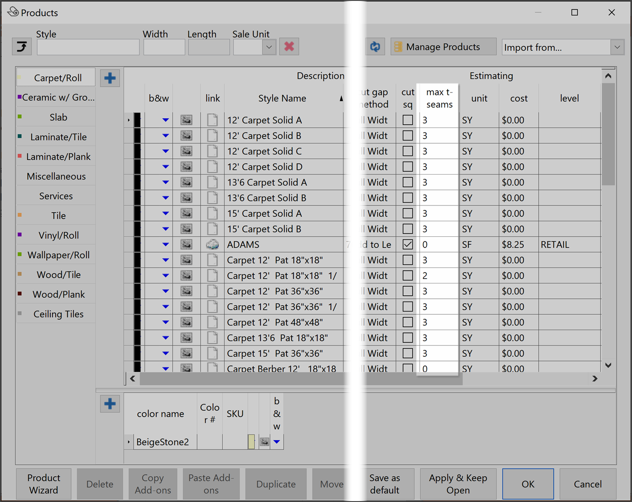
Task: Click the BeigeStone2 color swatch
Action: coord(251,442)
